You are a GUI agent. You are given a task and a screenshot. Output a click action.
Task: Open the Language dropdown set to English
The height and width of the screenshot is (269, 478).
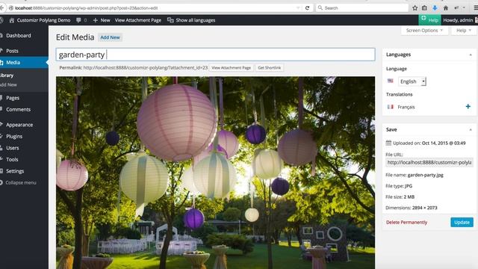tap(412, 81)
